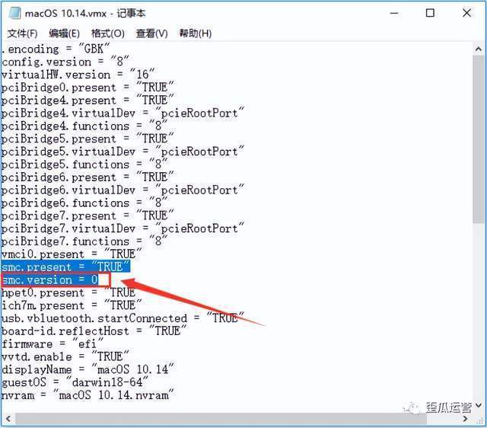
Task: Click the pciBridge4.present line
Action: point(88,101)
